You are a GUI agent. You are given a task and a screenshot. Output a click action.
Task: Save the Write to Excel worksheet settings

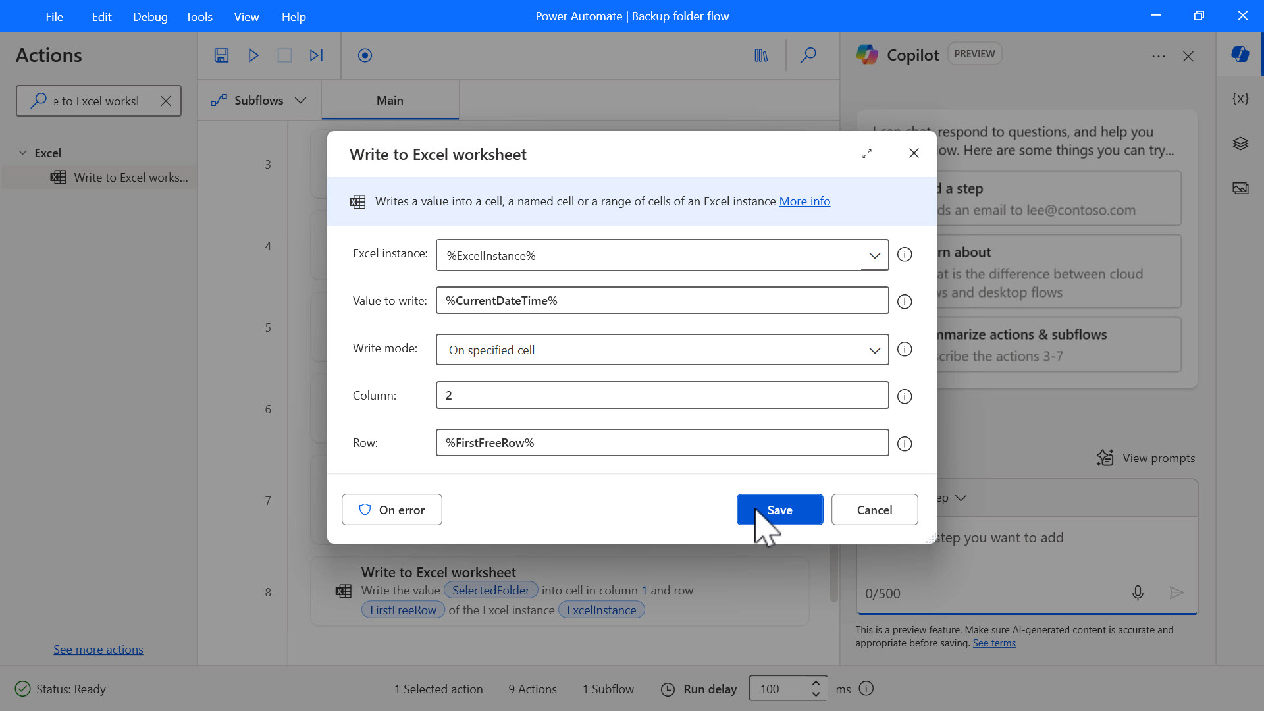click(x=779, y=509)
